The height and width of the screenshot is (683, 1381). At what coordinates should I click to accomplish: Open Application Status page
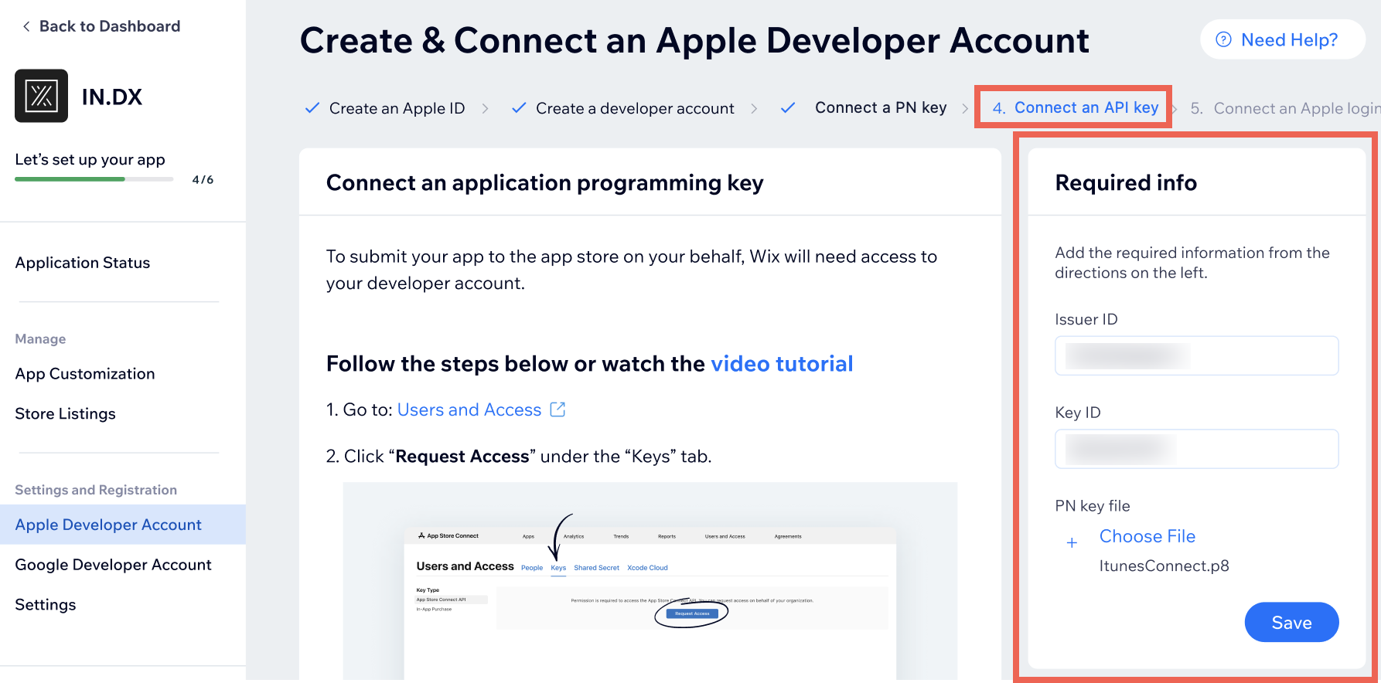click(83, 263)
